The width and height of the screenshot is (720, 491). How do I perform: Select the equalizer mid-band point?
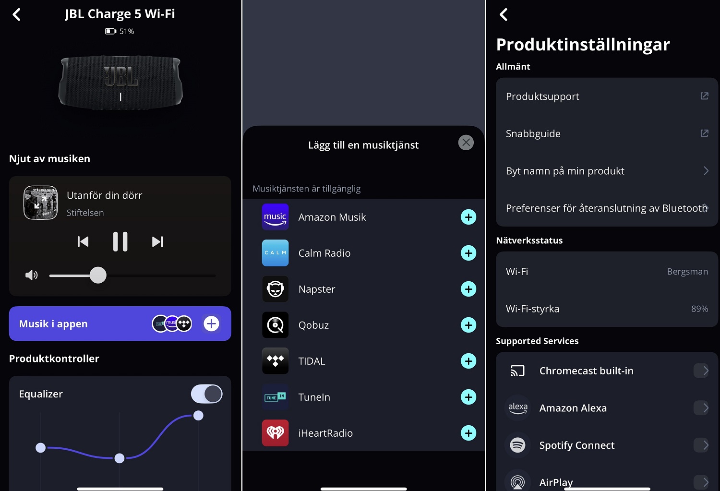[x=120, y=458]
